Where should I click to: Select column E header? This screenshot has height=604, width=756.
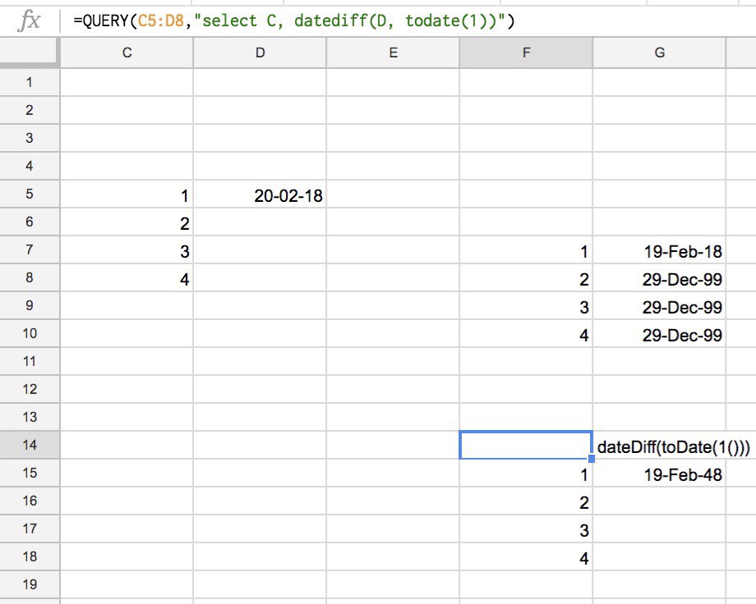click(393, 53)
